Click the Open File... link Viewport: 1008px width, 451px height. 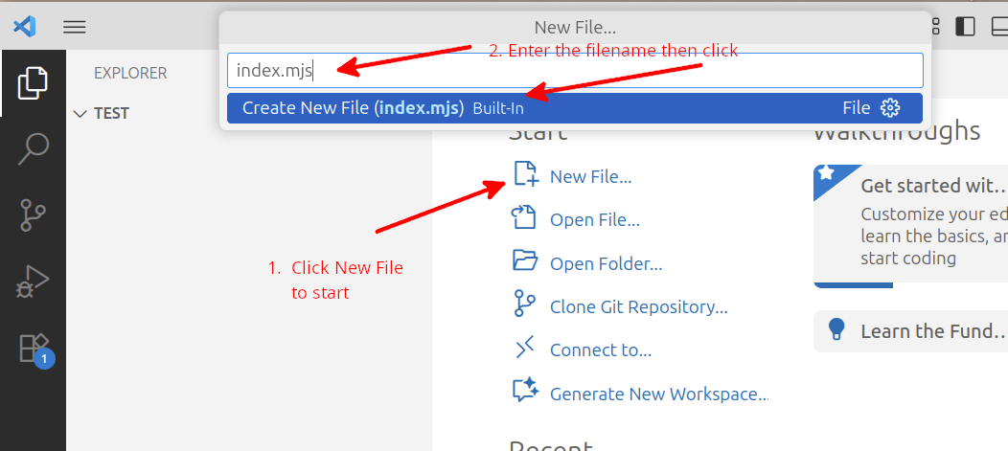(x=594, y=219)
